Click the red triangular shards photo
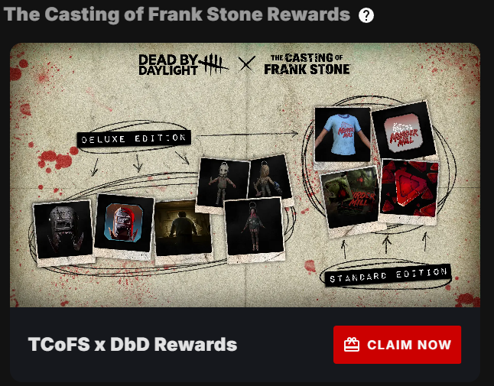The height and width of the screenshot is (386, 494). pos(409,189)
